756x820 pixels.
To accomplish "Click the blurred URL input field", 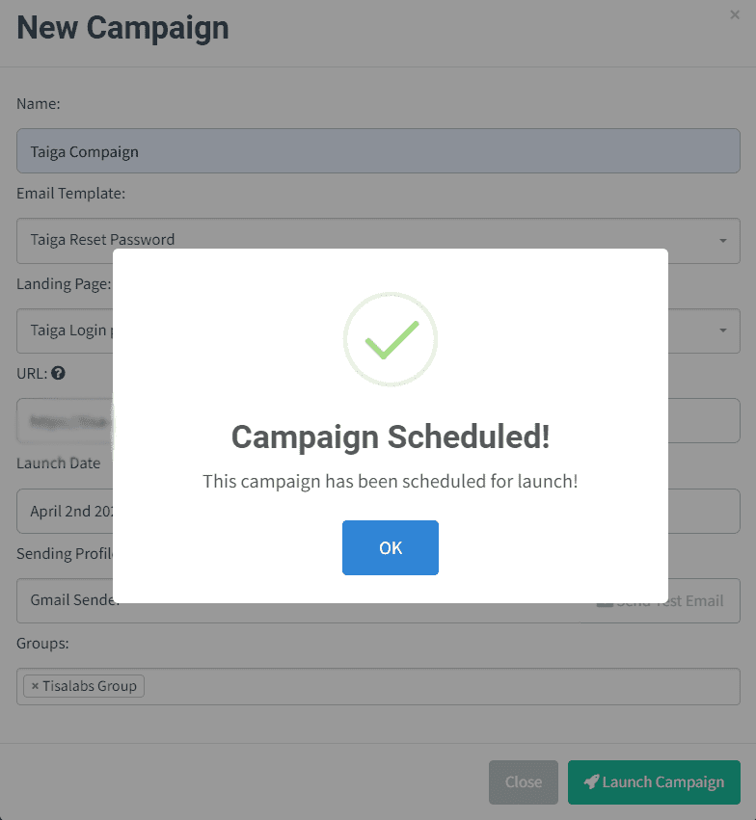I will click(378, 420).
